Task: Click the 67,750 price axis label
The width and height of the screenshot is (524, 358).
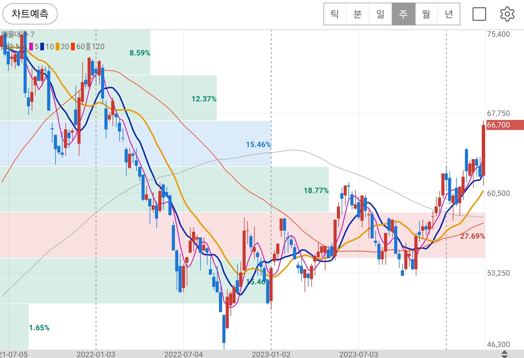Action: pyautogui.click(x=498, y=113)
